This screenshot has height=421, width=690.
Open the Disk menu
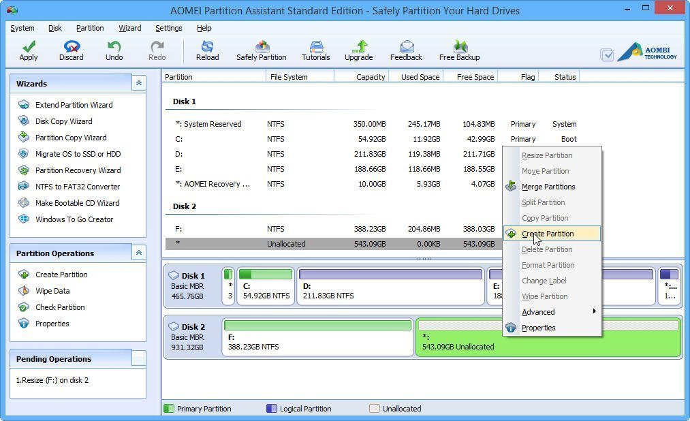(55, 28)
